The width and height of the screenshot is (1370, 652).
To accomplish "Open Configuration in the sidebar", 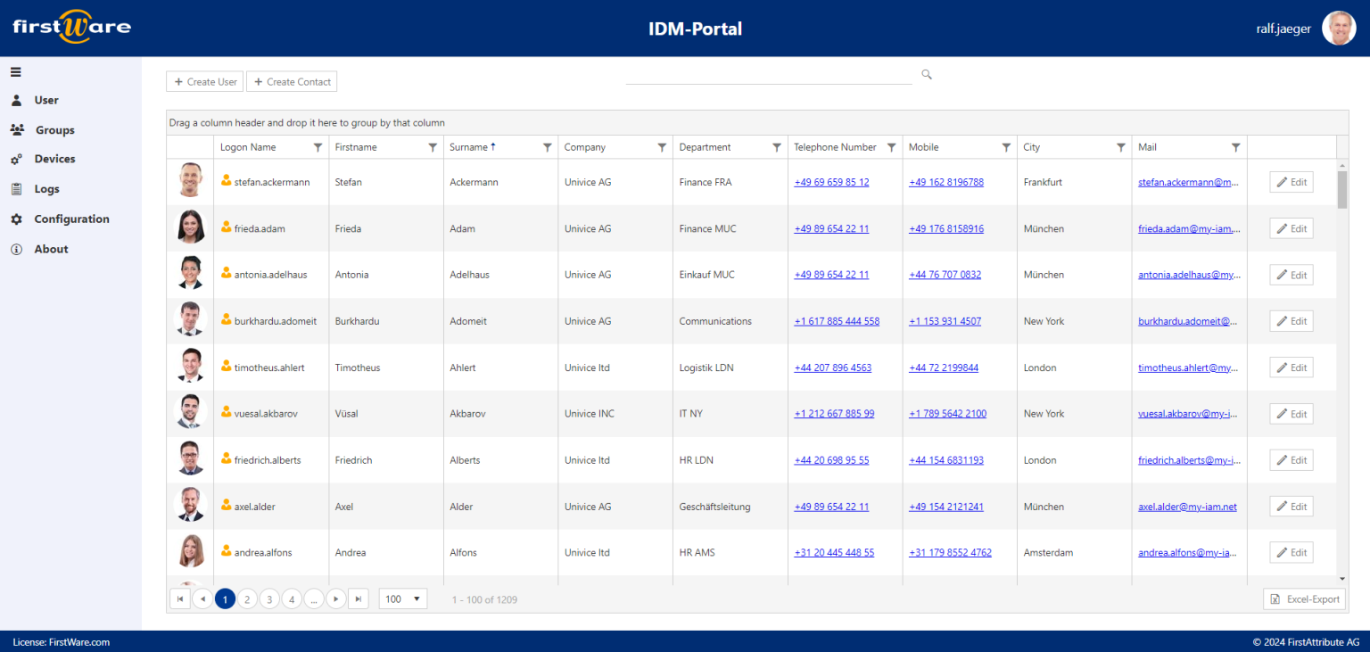I will point(71,219).
